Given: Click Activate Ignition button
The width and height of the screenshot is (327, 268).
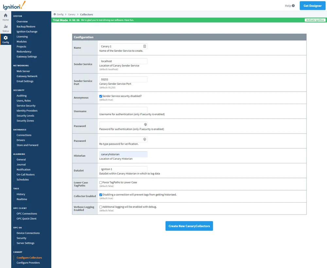Looking at the screenshot, I should click(x=315, y=20).
